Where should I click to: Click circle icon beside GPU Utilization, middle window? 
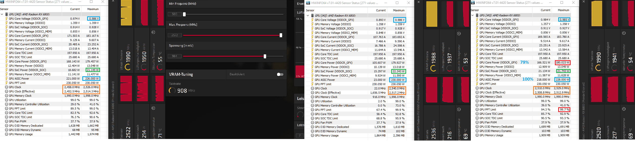point(312,101)
